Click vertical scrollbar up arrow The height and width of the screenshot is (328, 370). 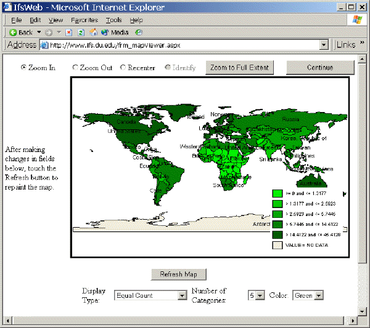tap(362, 59)
